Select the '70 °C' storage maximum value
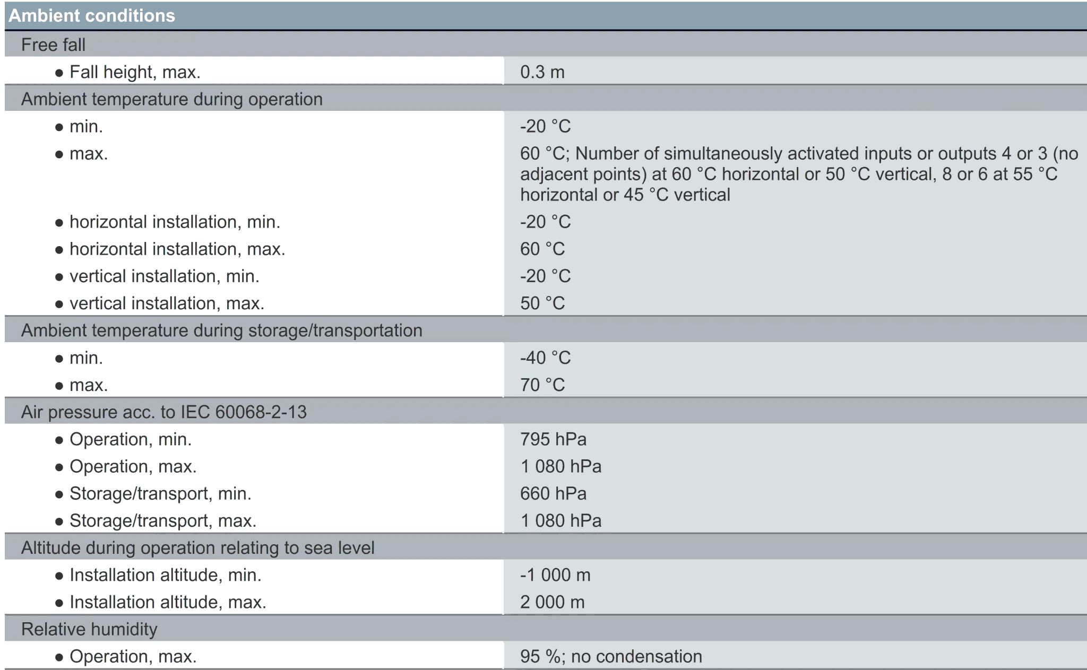This screenshot has height=670, width=1087. click(542, 385)
